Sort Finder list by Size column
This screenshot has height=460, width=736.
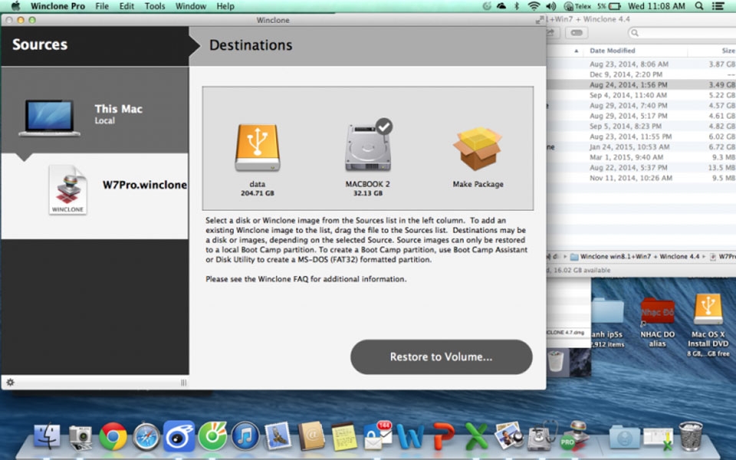[x=728, y=51]
